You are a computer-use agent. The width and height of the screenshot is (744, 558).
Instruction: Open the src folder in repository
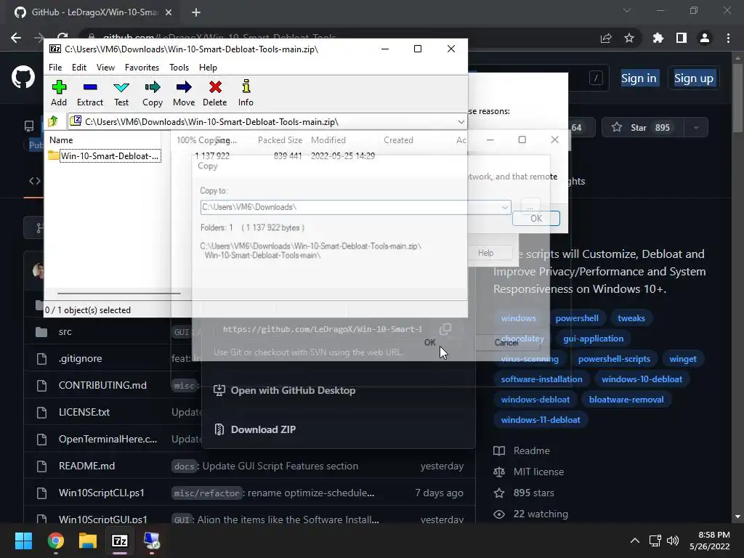(65, 331)
